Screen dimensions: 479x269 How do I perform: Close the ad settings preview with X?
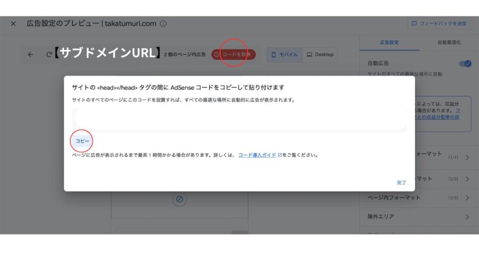point(13,24)
